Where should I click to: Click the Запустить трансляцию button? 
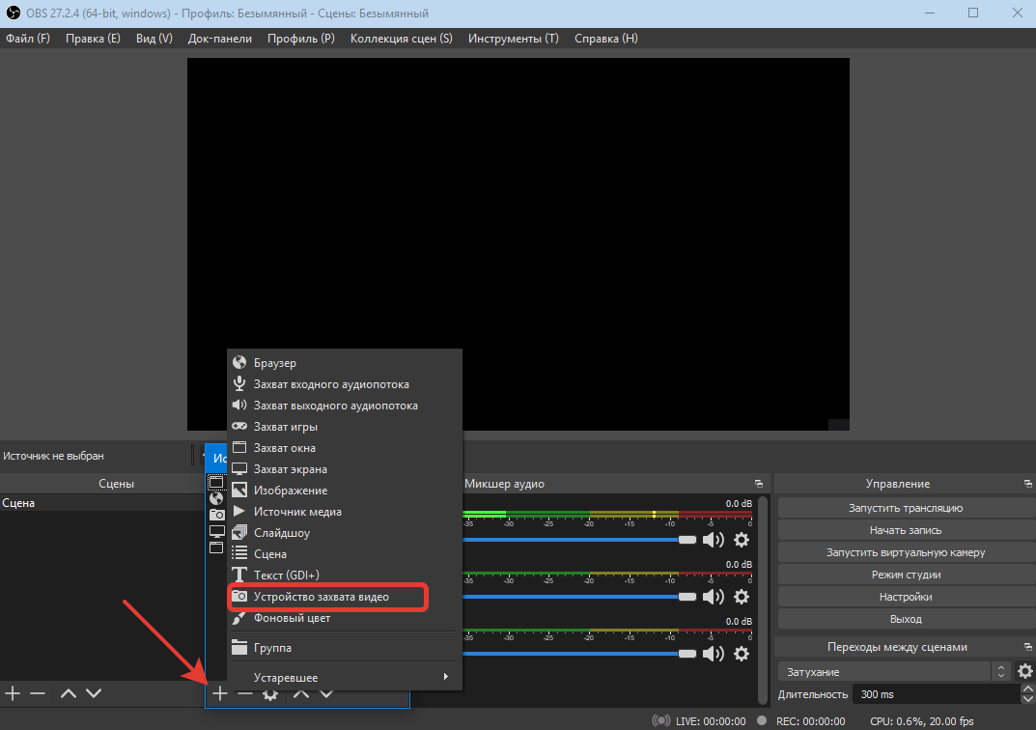(905, 508)
